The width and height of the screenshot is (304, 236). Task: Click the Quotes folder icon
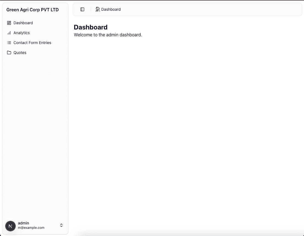9,53
